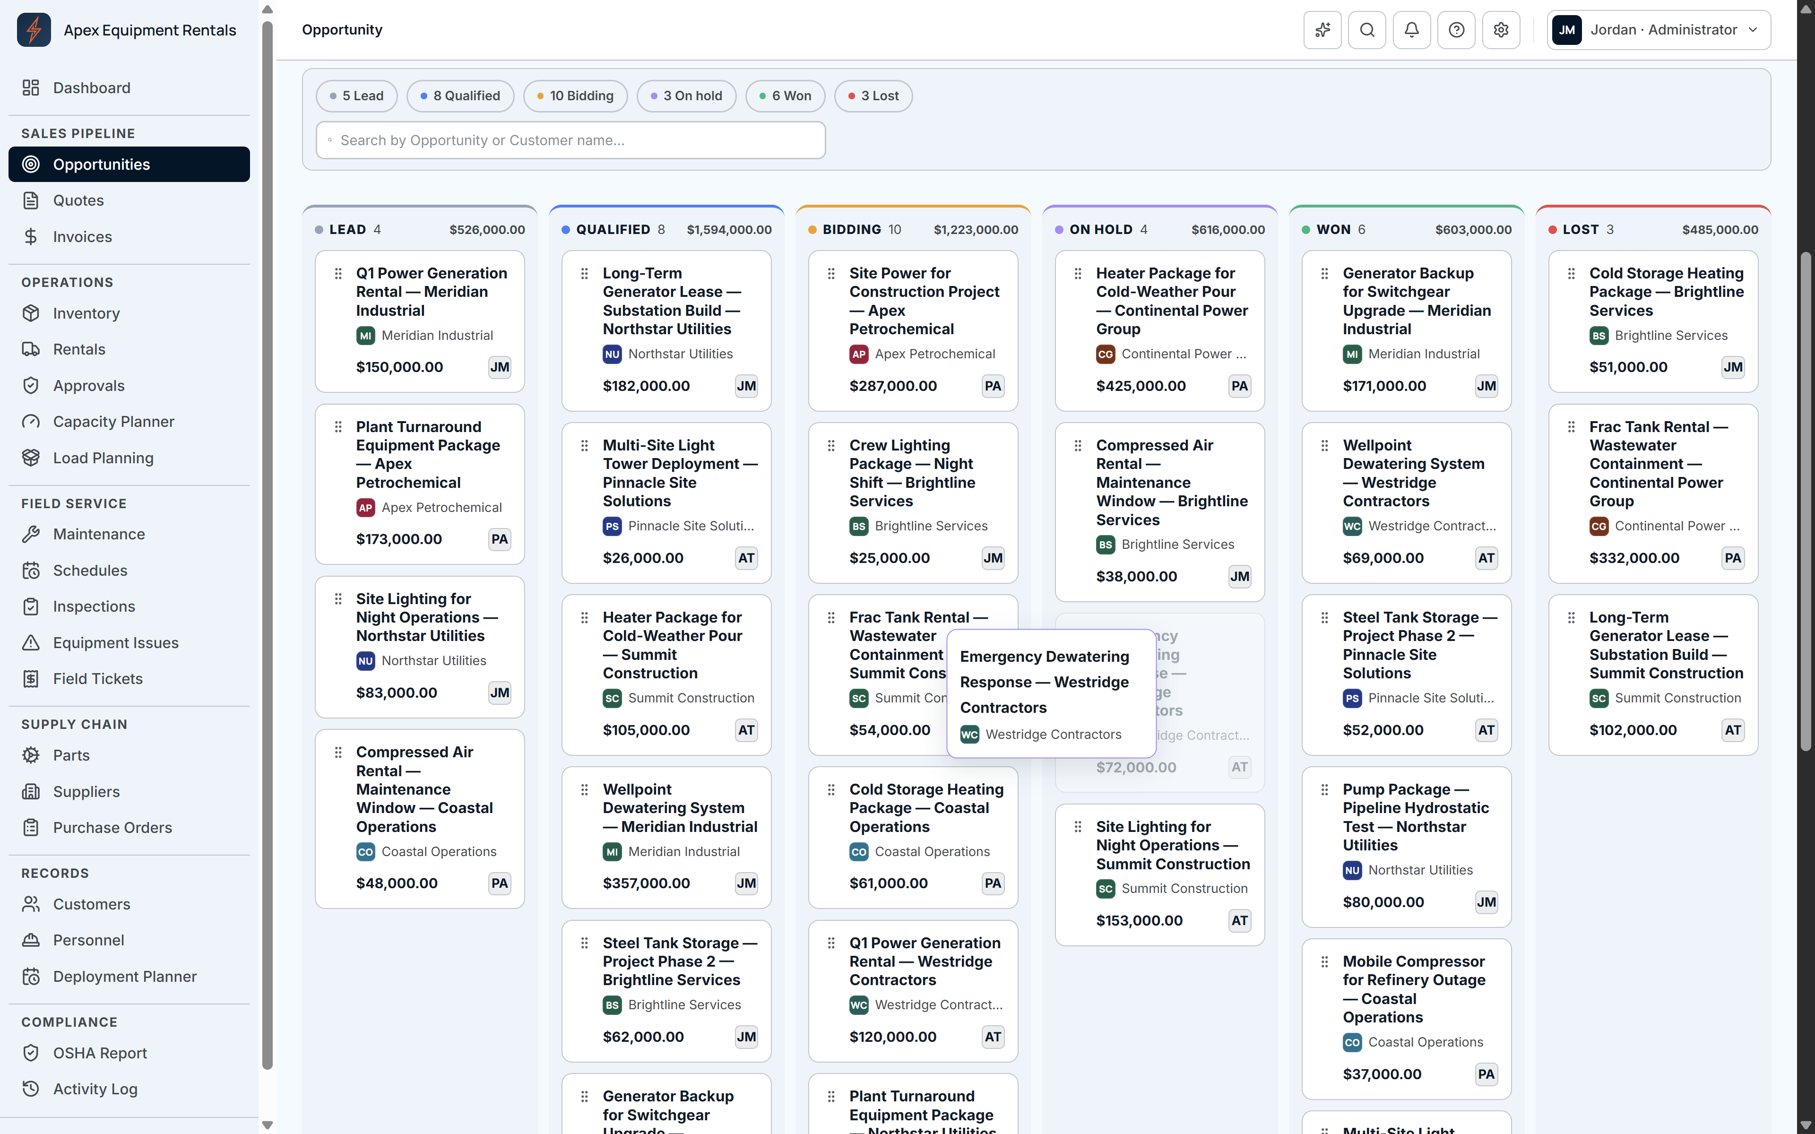This screenshot has height=1134, width=1815.
Task: Open the Jordan Administrator user dropdown
Action: pos(1659,30)
